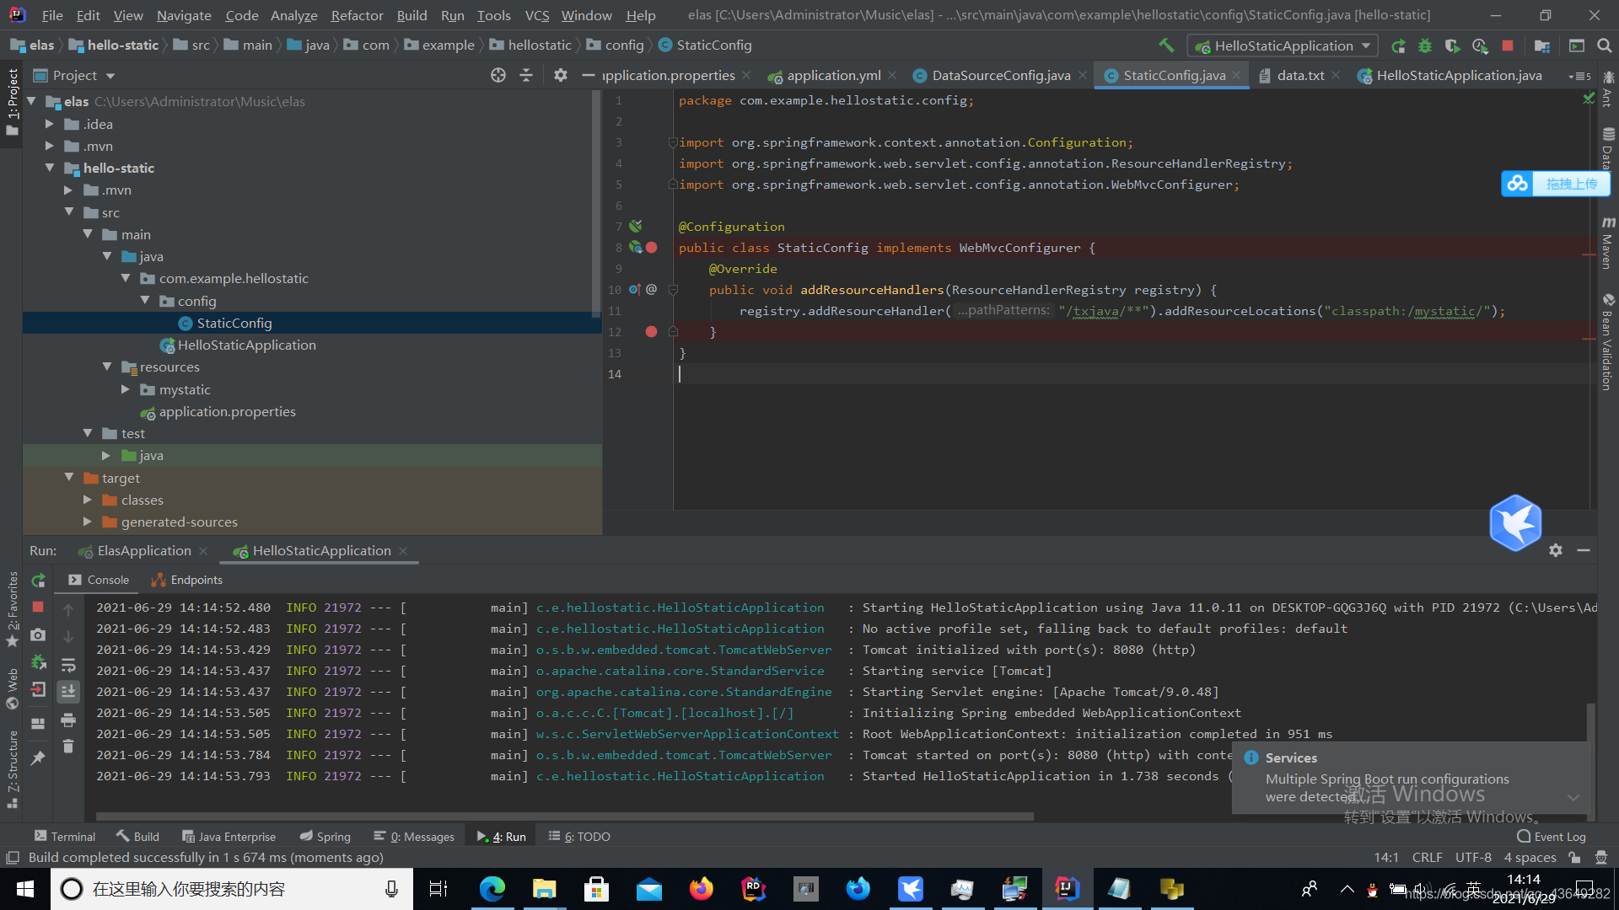Collapse the elas root folder
1619x910 pixels.
coord(32,101)
